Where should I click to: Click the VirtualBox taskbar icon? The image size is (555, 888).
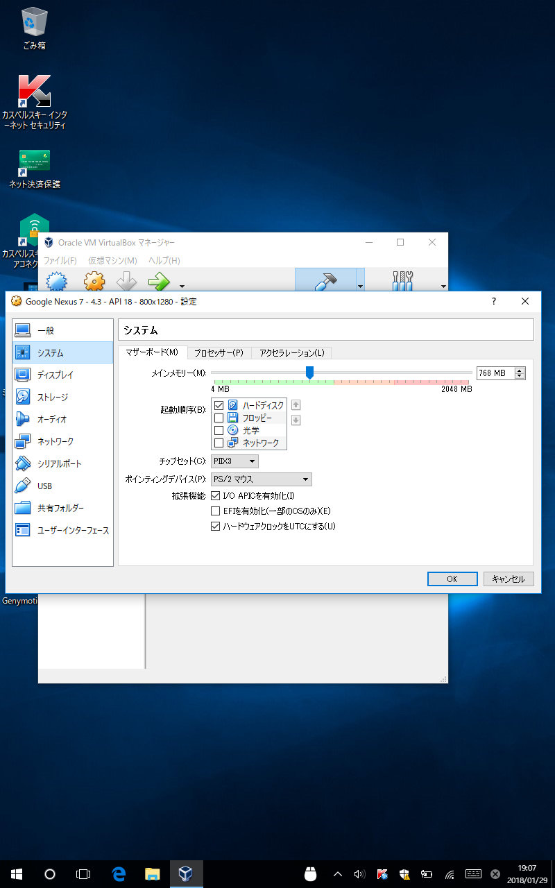pos(186,874)
